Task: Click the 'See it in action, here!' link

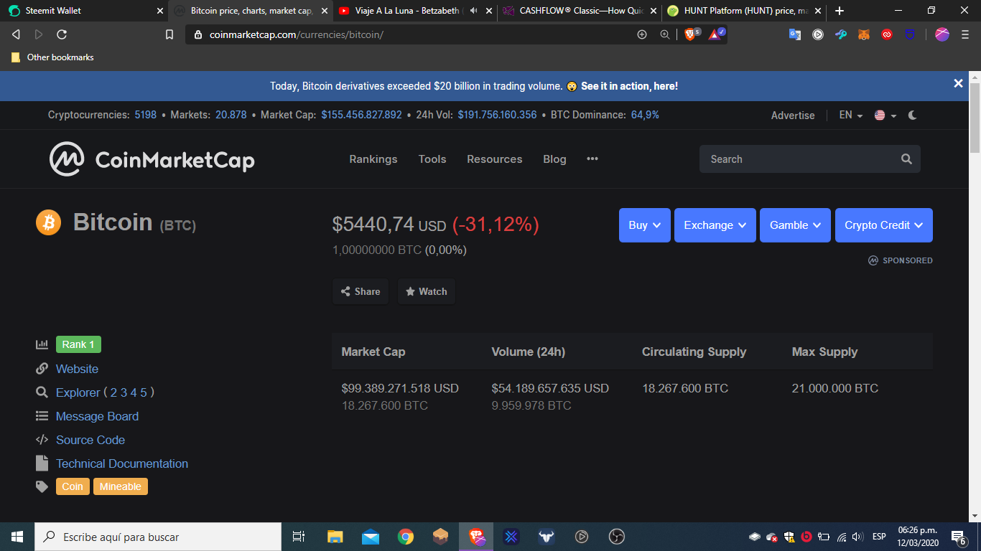Action: (x=629, y=86)
